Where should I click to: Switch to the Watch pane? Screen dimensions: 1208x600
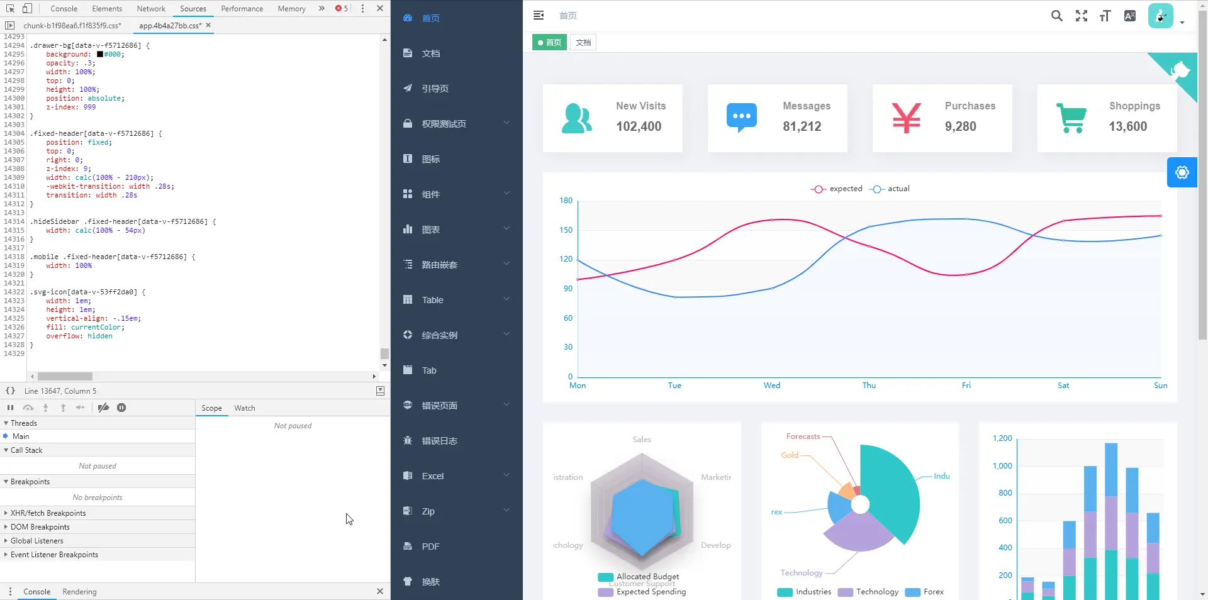(x=245, y=408)
